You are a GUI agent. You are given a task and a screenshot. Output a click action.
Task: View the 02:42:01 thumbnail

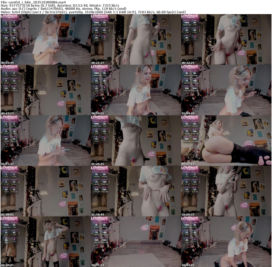226,242
